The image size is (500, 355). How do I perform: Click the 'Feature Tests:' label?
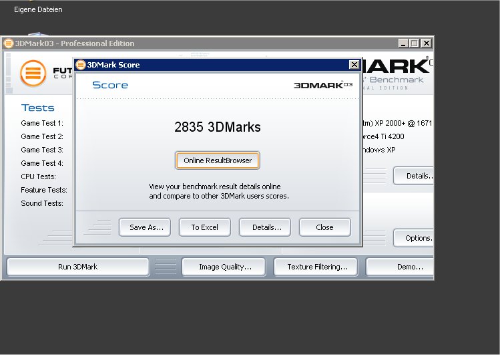point(44,190)
